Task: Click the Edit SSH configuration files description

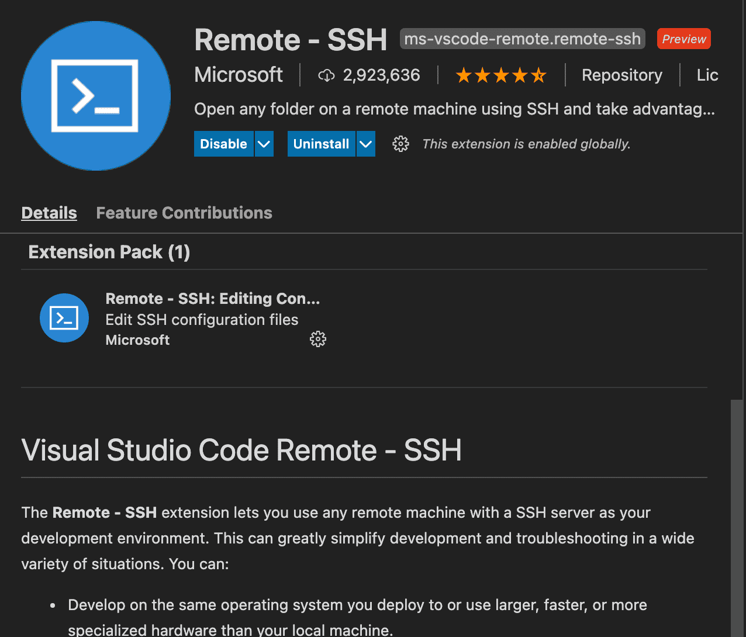Action: [202, 320]
